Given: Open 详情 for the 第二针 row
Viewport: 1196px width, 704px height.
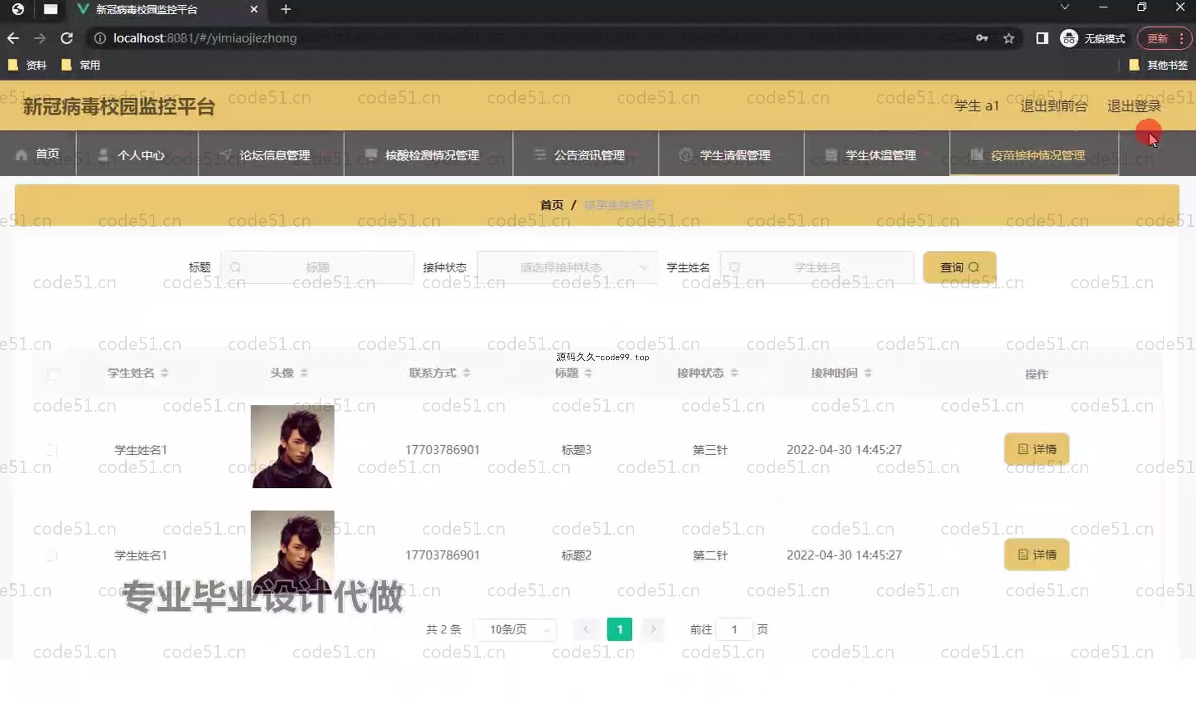Looking at the screenshot, I should coord(1036,554).
